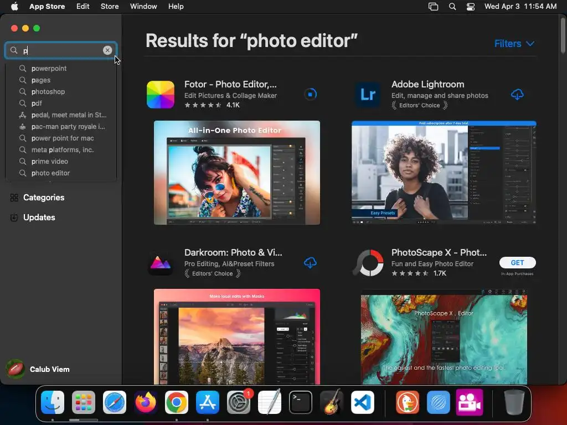Open 'Fotor - Photo Editor' title link
Screen dimensions: 567x425
click(x=230, y=84)
